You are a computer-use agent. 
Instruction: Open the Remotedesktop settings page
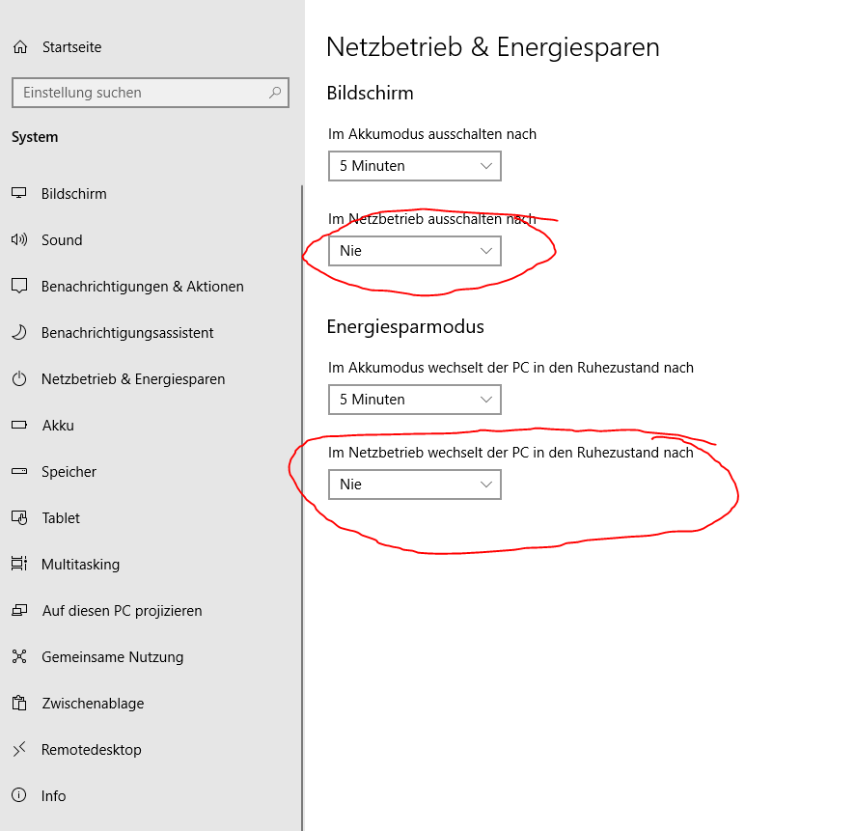(x=91, y=750)
